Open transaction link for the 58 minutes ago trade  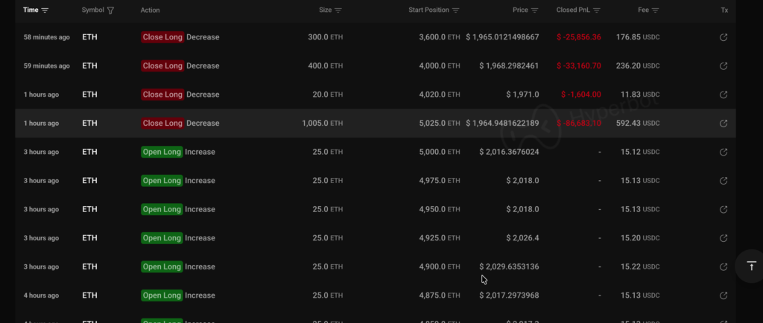(723, 37)
